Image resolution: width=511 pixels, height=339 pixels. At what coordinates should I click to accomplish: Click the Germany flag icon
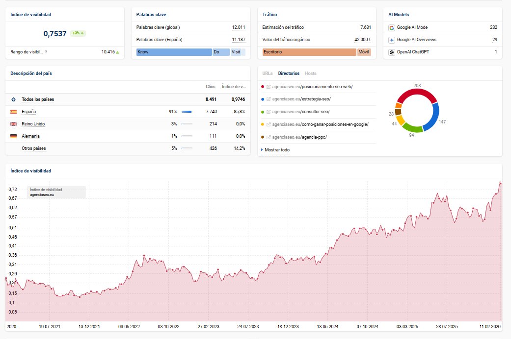click(x=13, y=136)
